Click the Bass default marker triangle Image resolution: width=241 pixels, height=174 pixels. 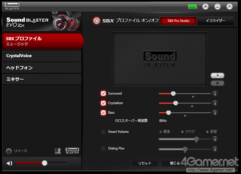pos(185,116)
